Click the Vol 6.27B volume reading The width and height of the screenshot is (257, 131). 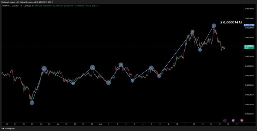[95, 6]
